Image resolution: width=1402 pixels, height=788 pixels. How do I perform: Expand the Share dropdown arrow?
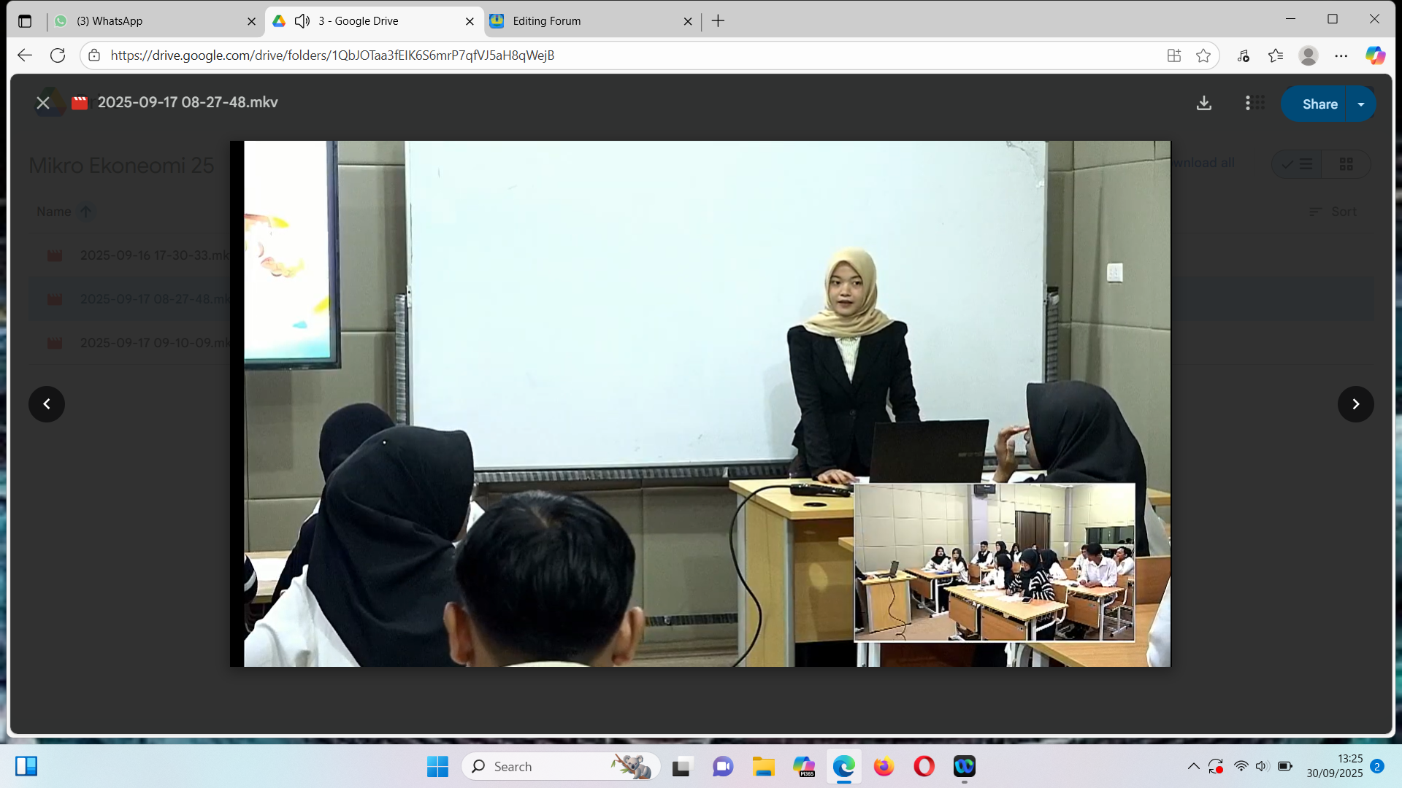coord(1361,104)
